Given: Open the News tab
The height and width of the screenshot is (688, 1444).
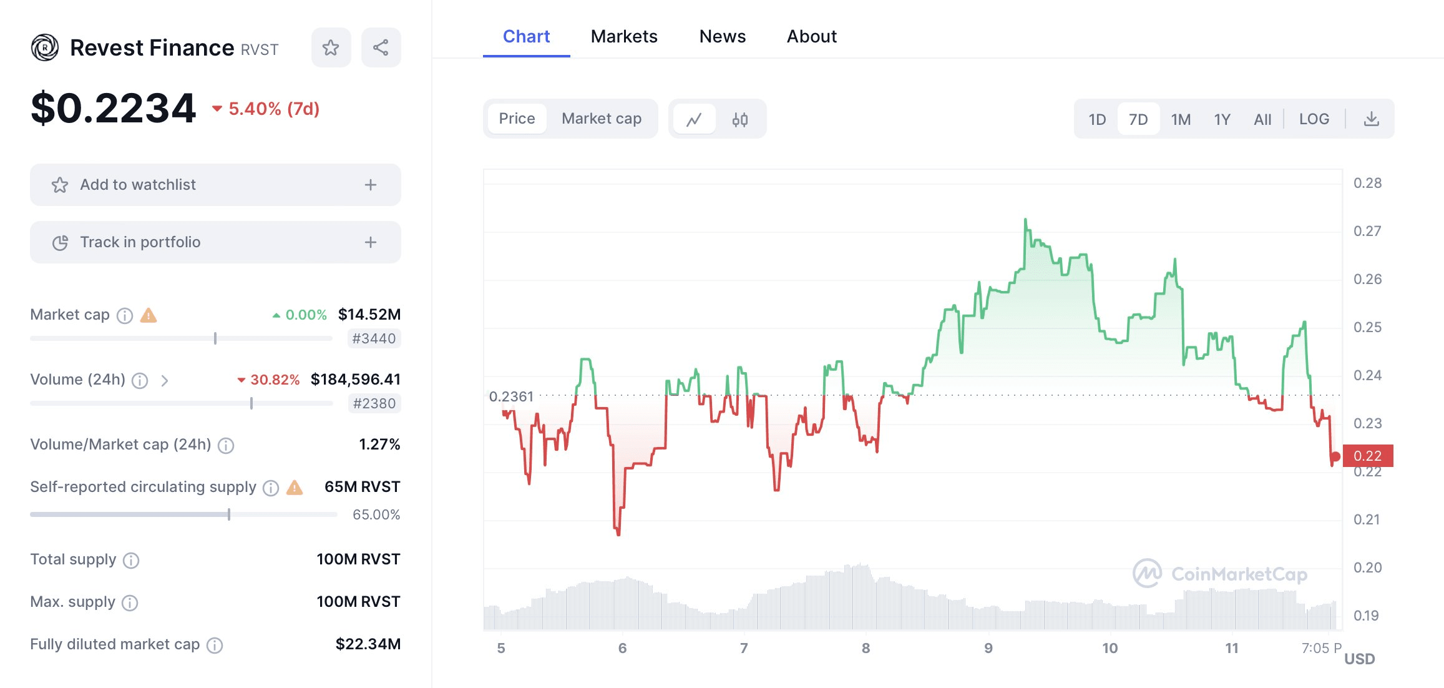Looking at the screenshot, I should pos(722,36).
